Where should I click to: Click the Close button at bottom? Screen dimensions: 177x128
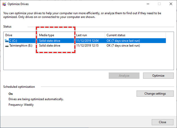(162, 122)
